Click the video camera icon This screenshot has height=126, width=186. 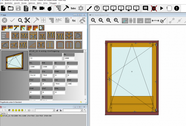coord(42,9)
